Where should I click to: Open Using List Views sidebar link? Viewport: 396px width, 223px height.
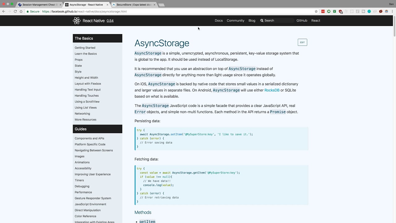[x=86, y=107]
